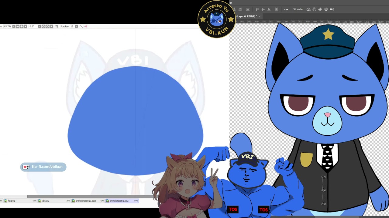Reset zoom with the square button after plus
The height and width of the screenshot is (218, 389).
coord(26,26)
